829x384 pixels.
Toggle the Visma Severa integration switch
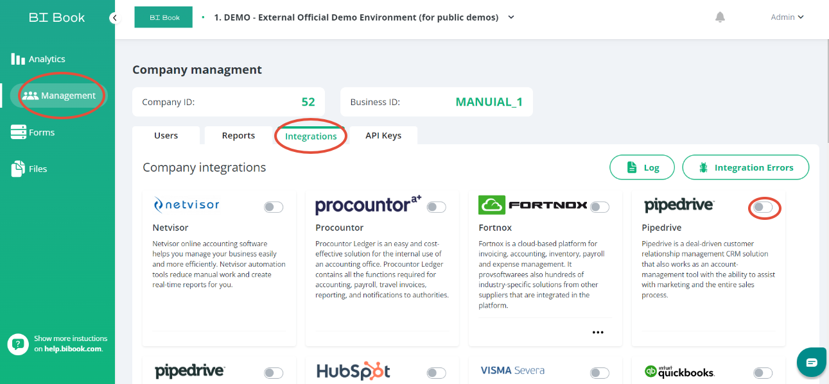coord(600,373)
